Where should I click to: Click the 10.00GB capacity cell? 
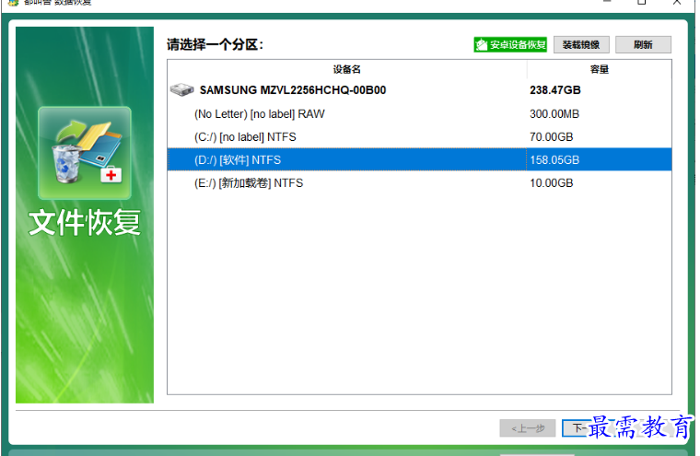(x=552, y=183)
